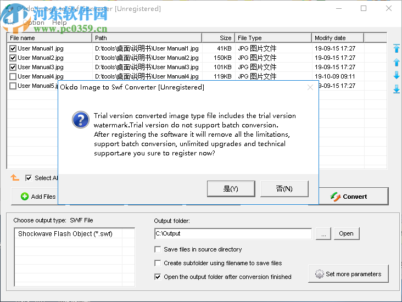This screenshot has width=402, height=302.
Task: Click the browse (...) output folder button
Action: pyautogui.click(x=323, y=233)
